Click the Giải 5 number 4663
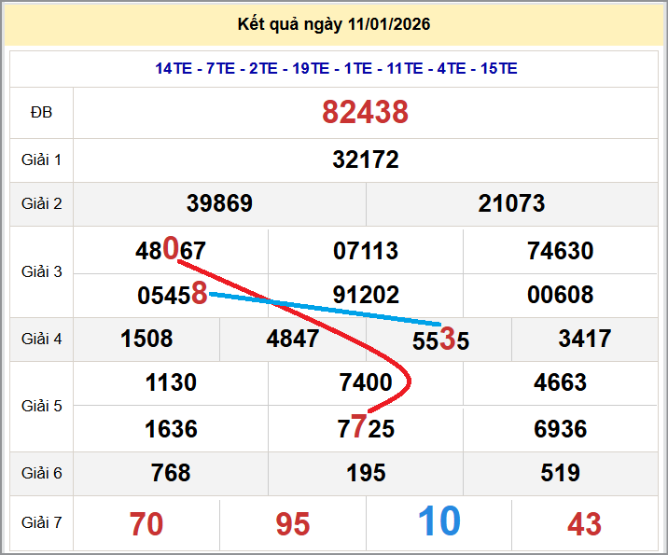Viewport: 668px width, 555px height. (560, 382)
